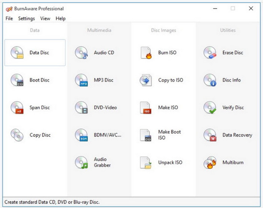Open the Unpack ISO icon

tap(145, 162)
